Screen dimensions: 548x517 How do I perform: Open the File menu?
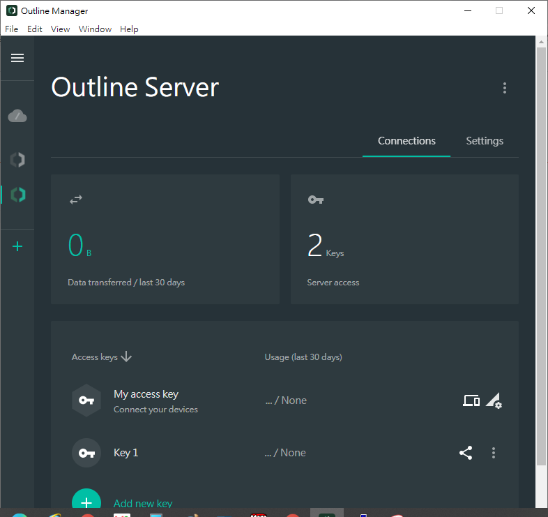(x=12, y=29)
